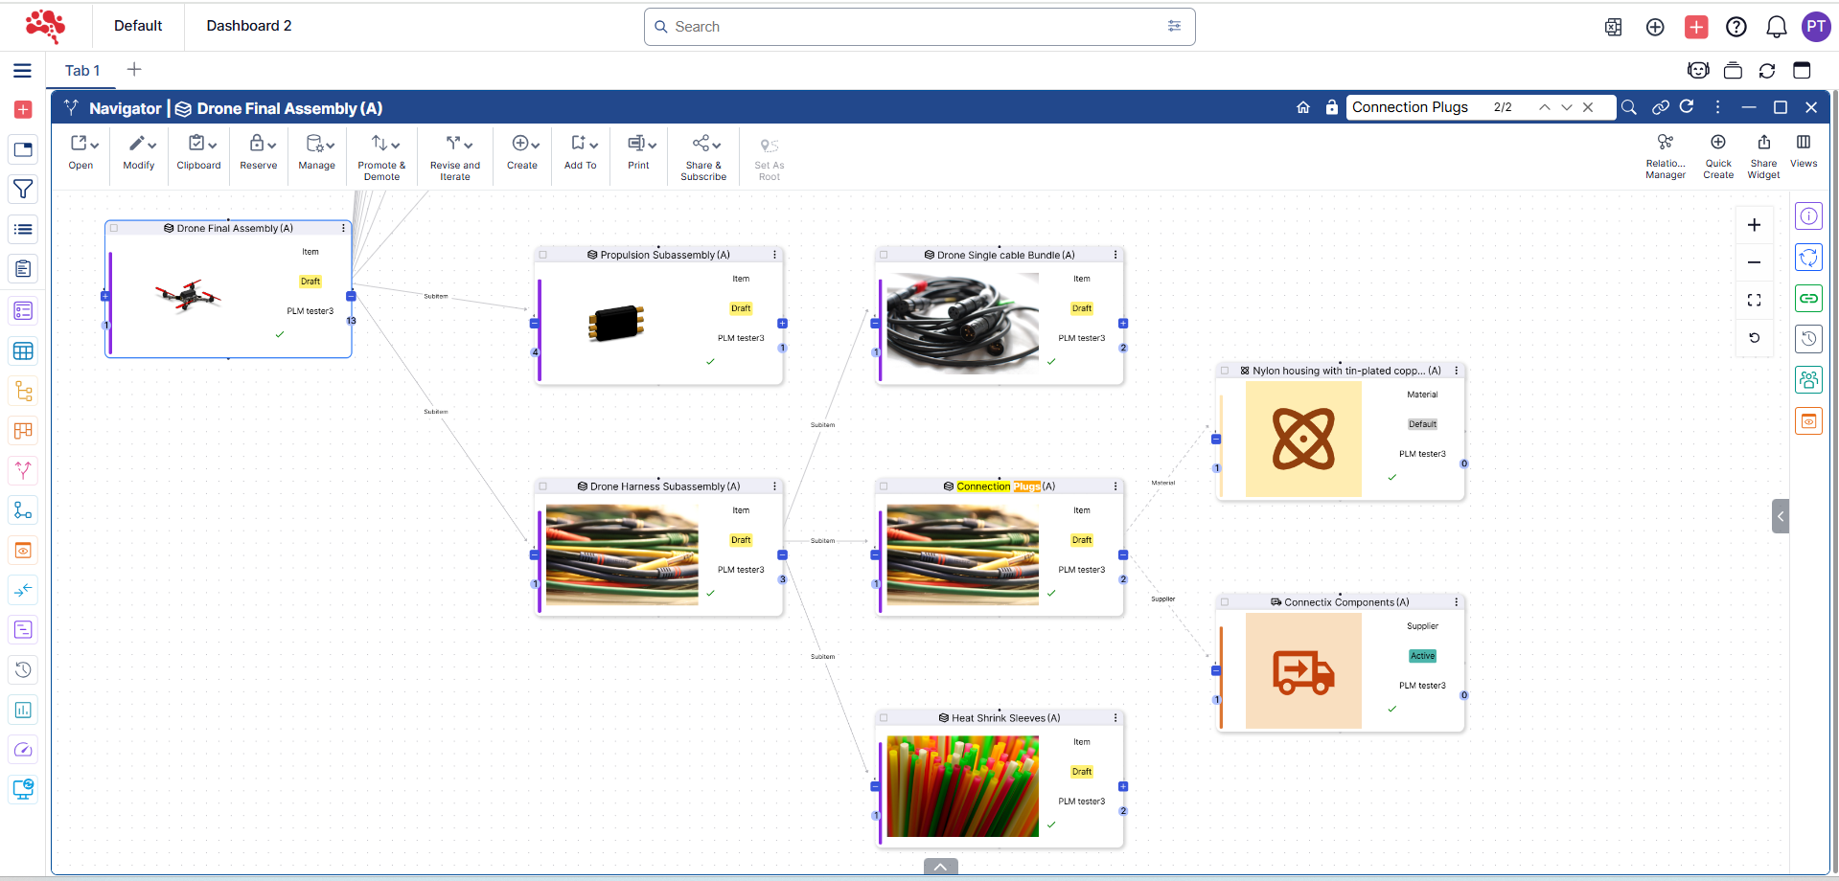Check the Drone Final Assembly card checkbox
1839x881 pixels.
(x=114, y=229)
